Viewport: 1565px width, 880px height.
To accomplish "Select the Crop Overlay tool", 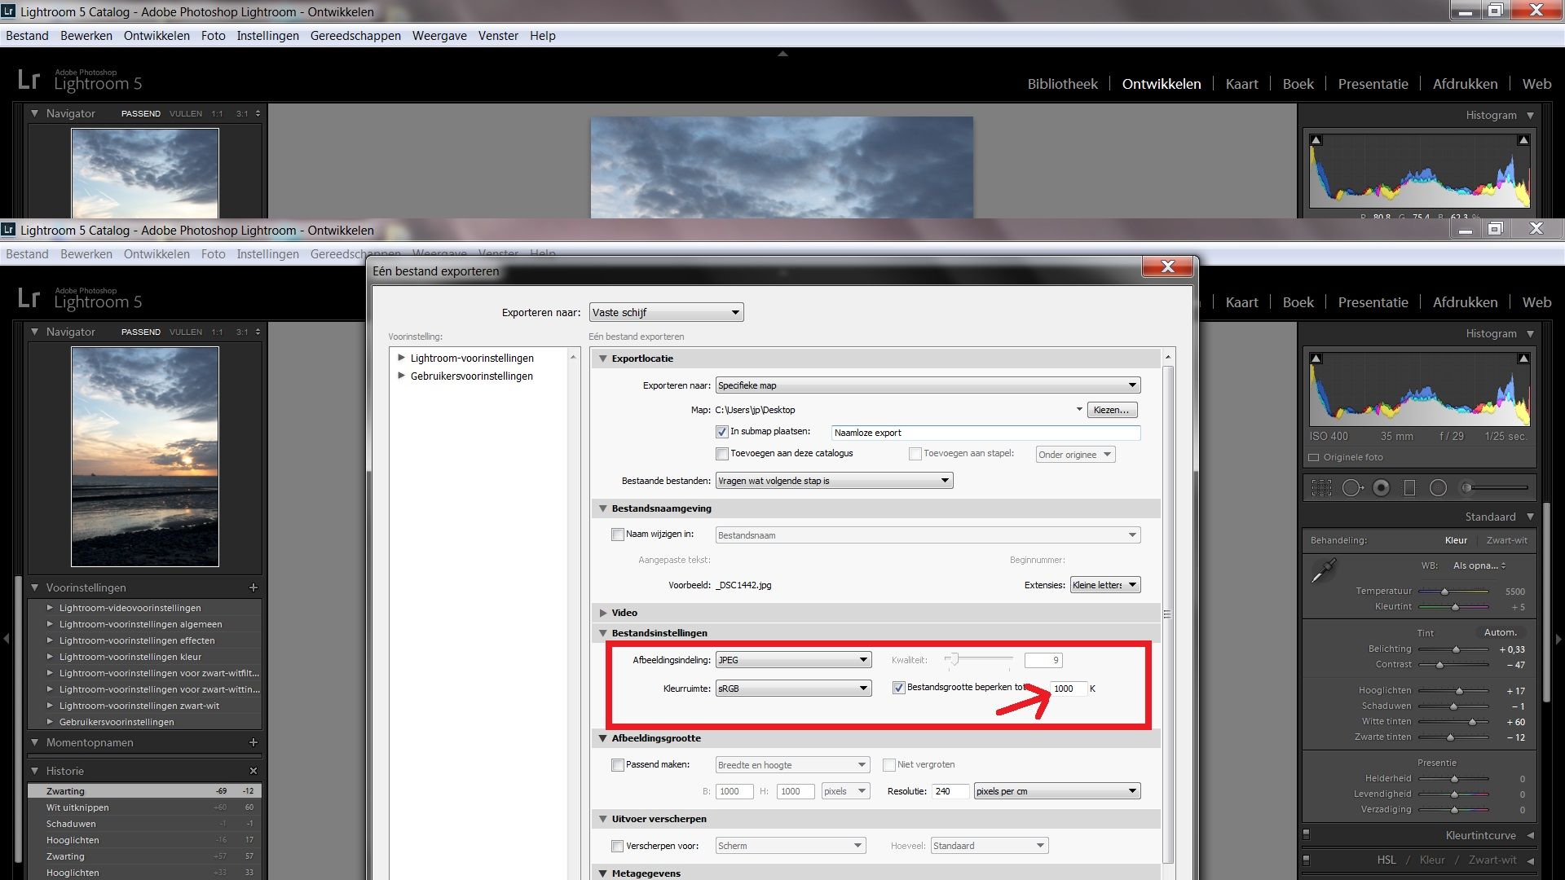I will (1321, 488).
